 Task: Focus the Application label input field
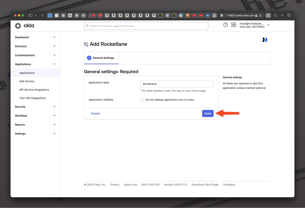pos(177,84)
